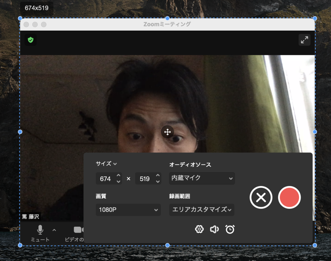Decrease width with the down stepper arrow
Screen dimensions: 331x261
[x=118, y=182]
